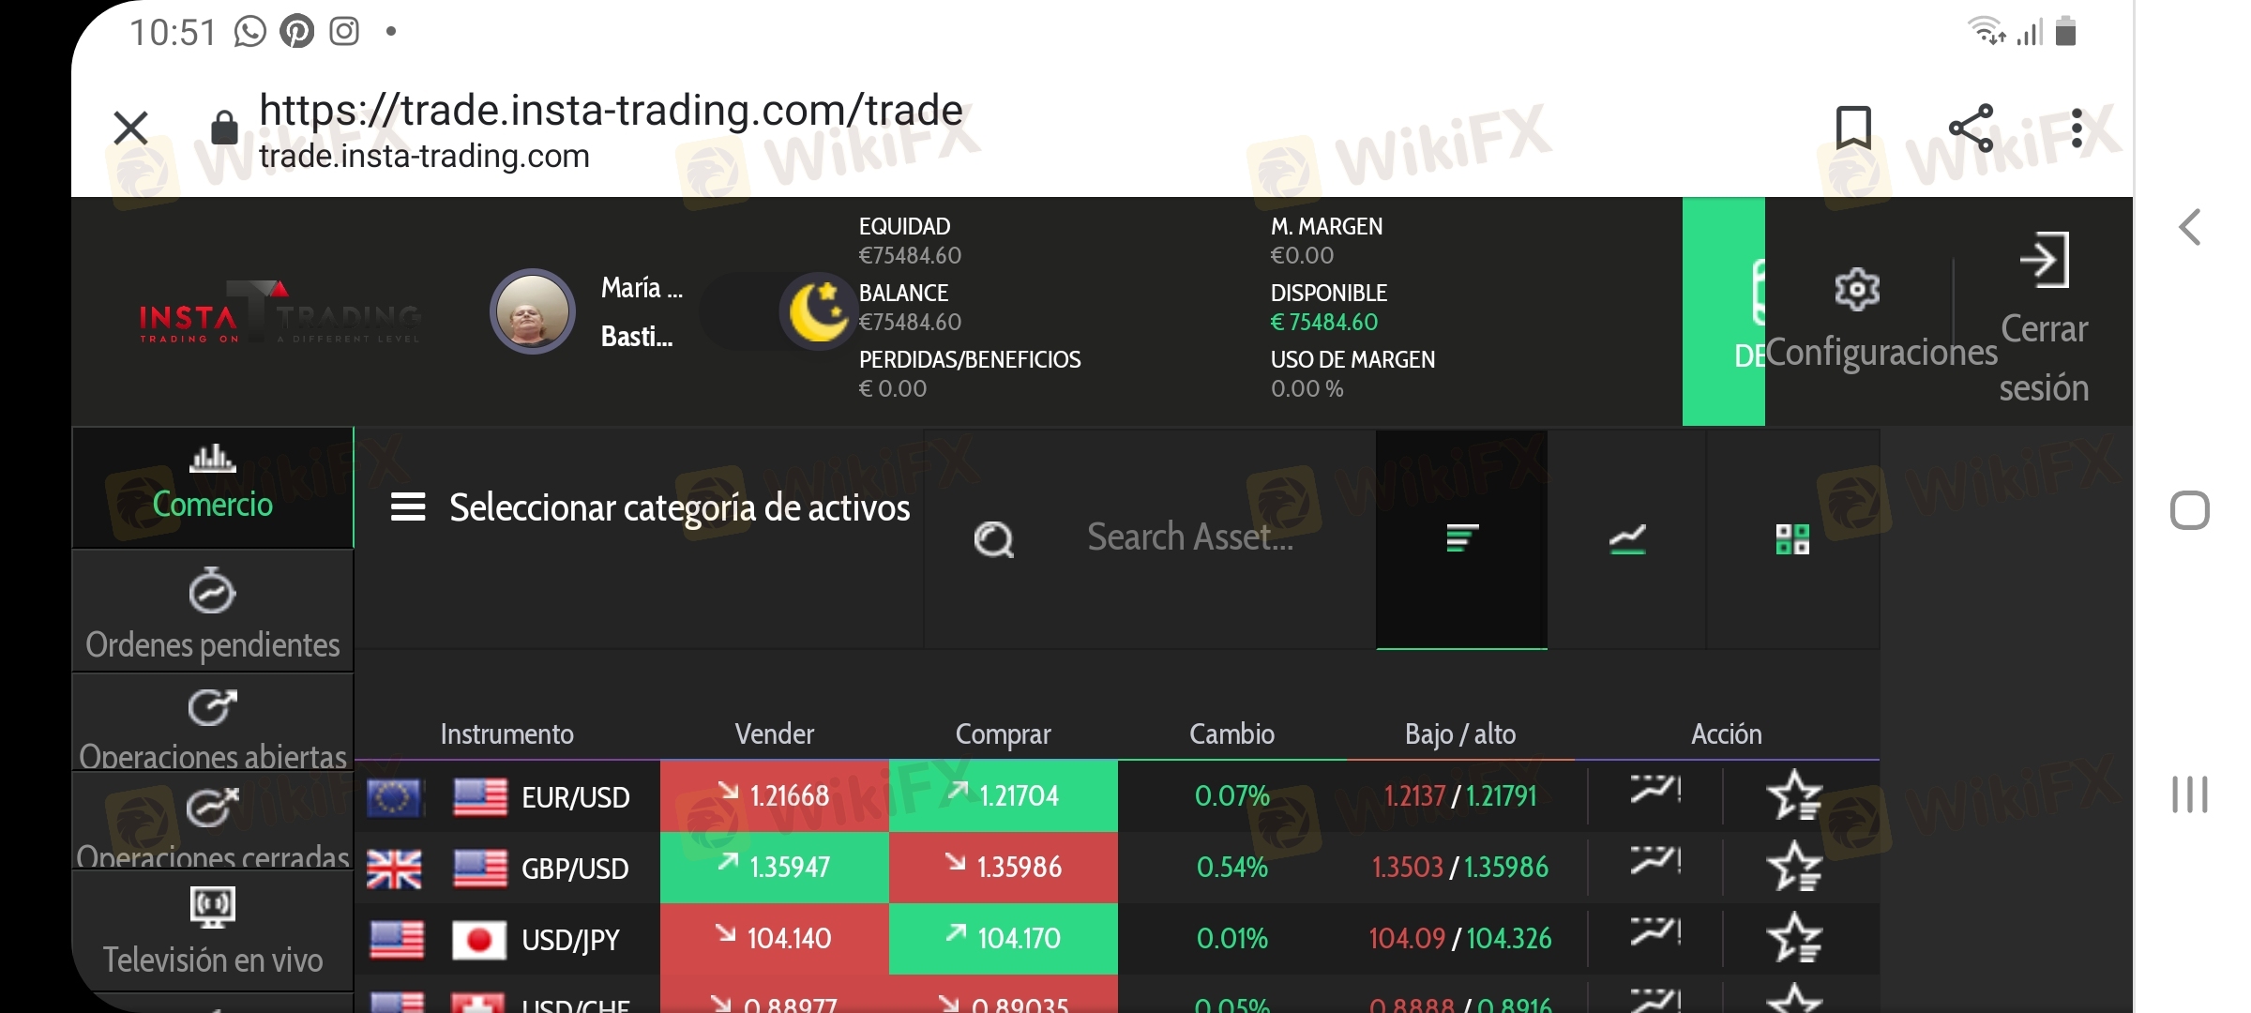Open browser three-dot overflow menu
Image resolution: width=2251 pixels, height=1013 pixels.
(x=2077, y=129)
